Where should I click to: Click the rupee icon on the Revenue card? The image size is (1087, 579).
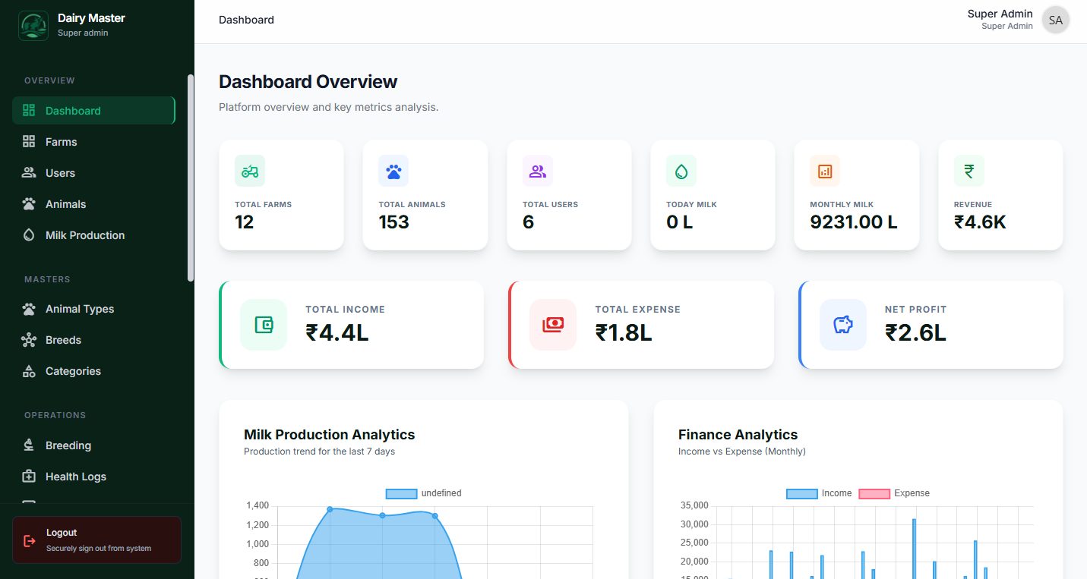969,171
